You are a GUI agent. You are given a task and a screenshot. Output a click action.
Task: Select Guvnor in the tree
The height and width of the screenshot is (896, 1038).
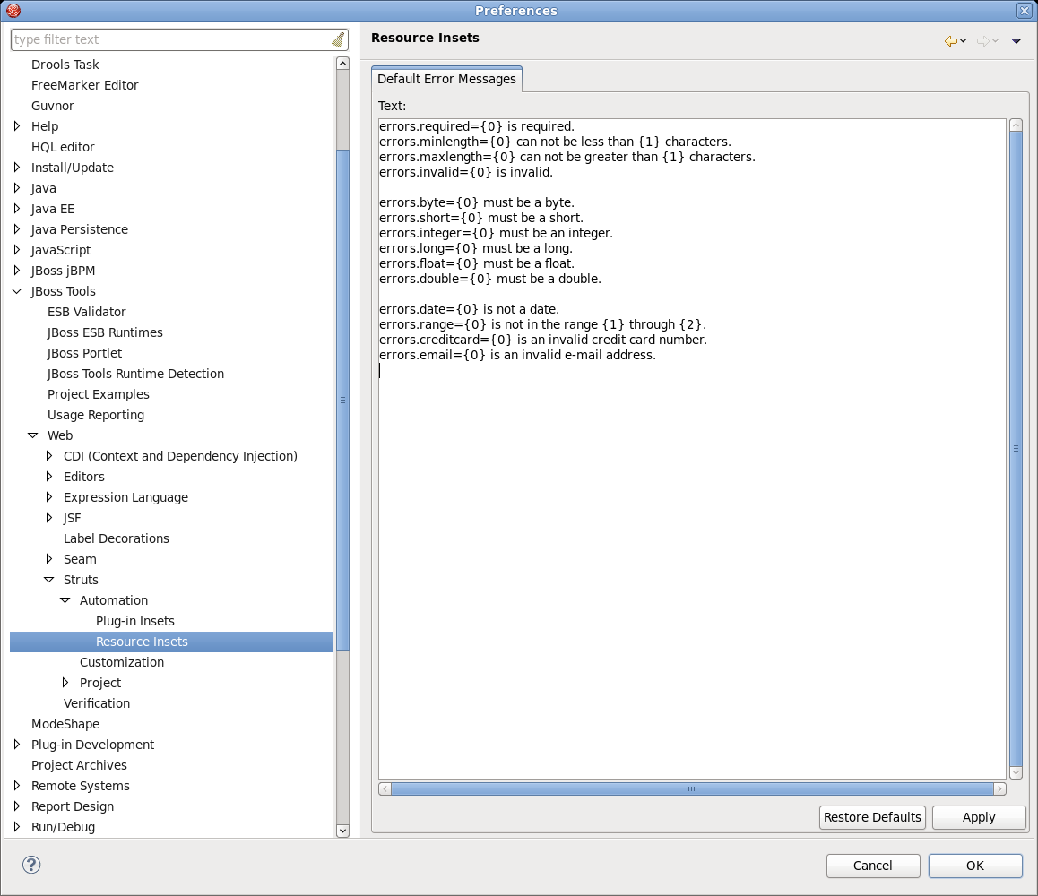coord(52,105)
